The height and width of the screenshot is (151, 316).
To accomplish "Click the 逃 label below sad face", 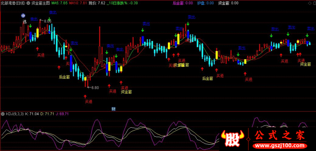I will point(24,22).
